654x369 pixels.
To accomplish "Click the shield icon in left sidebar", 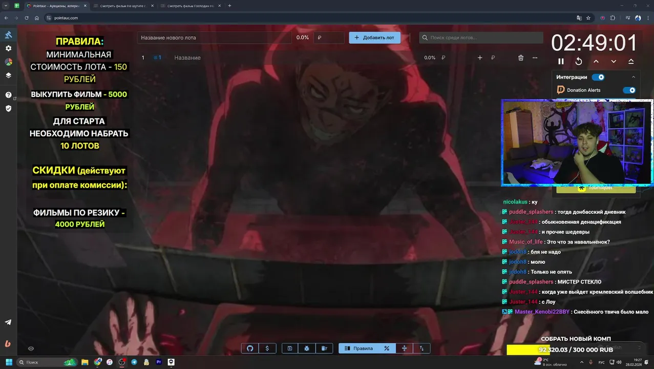I will pos(8,108).
